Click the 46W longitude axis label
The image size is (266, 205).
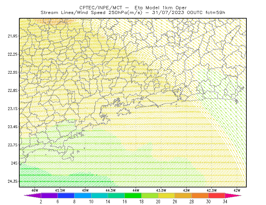point(35,190)
